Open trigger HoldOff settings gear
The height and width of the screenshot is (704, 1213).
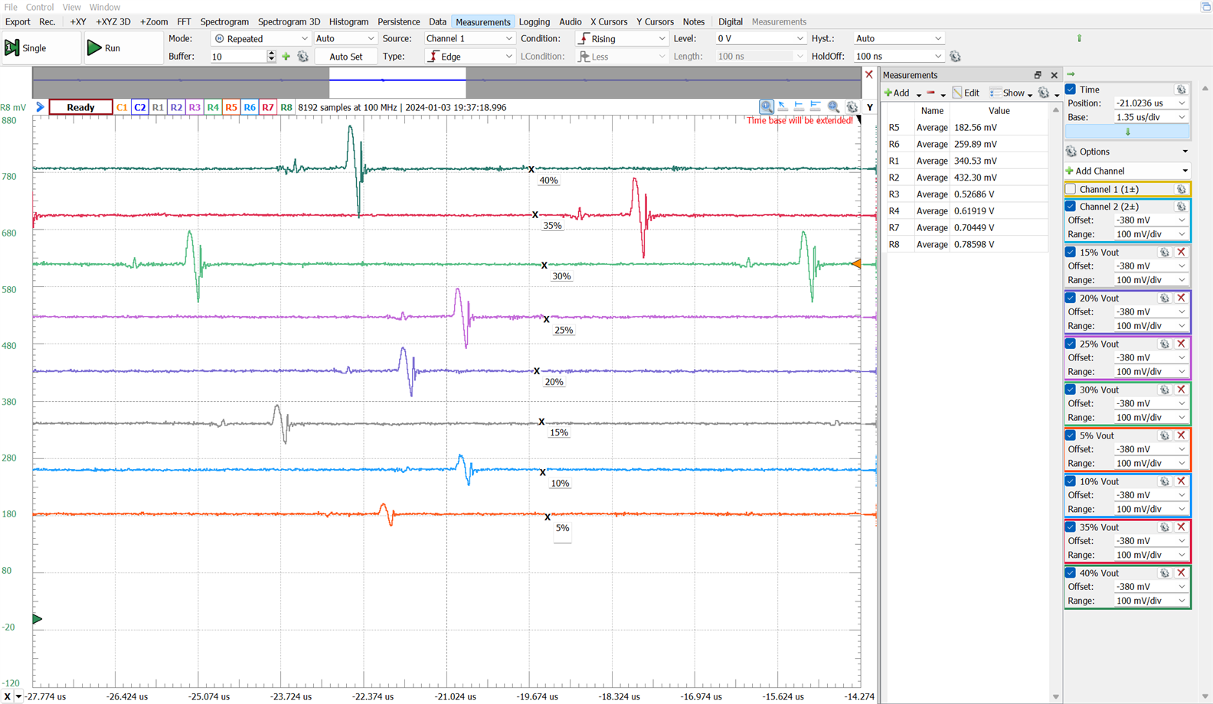click(955, 57)
